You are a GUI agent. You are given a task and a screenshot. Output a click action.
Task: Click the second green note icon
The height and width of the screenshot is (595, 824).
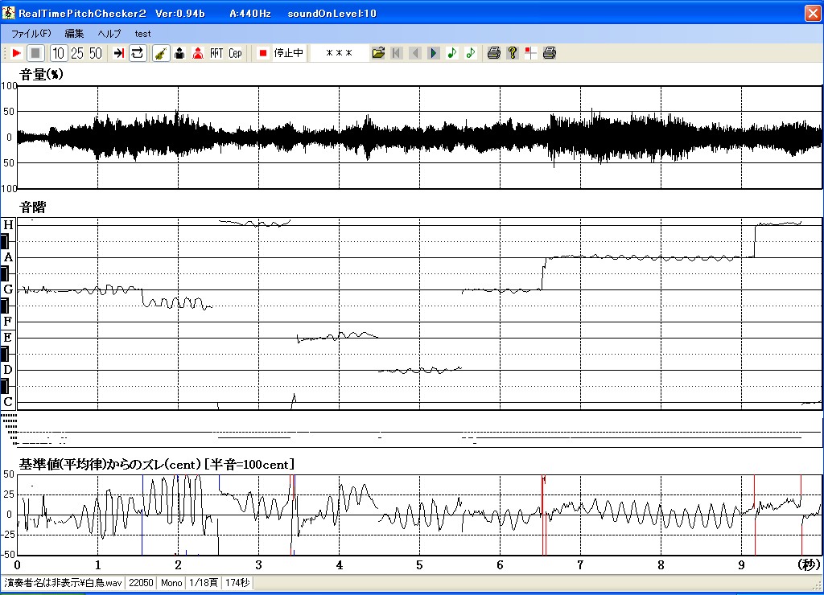point(470,53)
